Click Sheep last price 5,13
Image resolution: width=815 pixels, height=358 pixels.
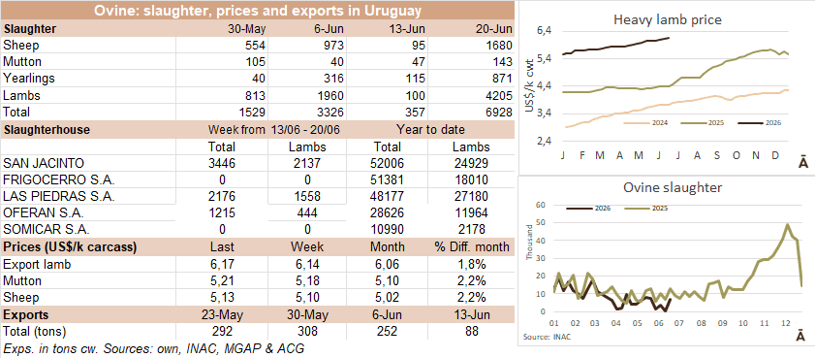pyautogui.click(x=222, y=298)
